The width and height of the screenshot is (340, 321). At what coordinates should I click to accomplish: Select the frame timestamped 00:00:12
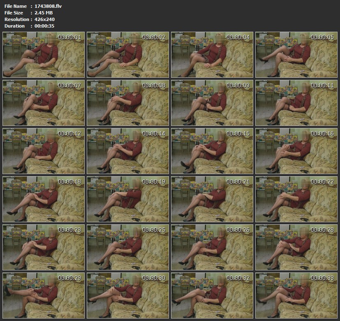pyautogui.click(x=44, y=151)
